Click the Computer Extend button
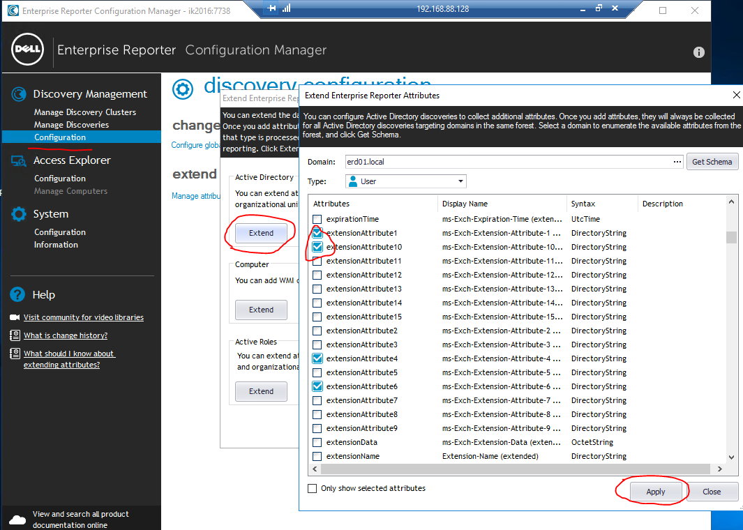The width and height of the screenshot is (743, 530). (261, 310)
